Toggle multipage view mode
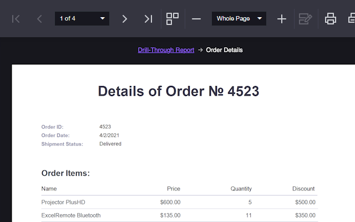Image resolution: width=355 pixels, height=222 pixels. (x=173, y=19)
